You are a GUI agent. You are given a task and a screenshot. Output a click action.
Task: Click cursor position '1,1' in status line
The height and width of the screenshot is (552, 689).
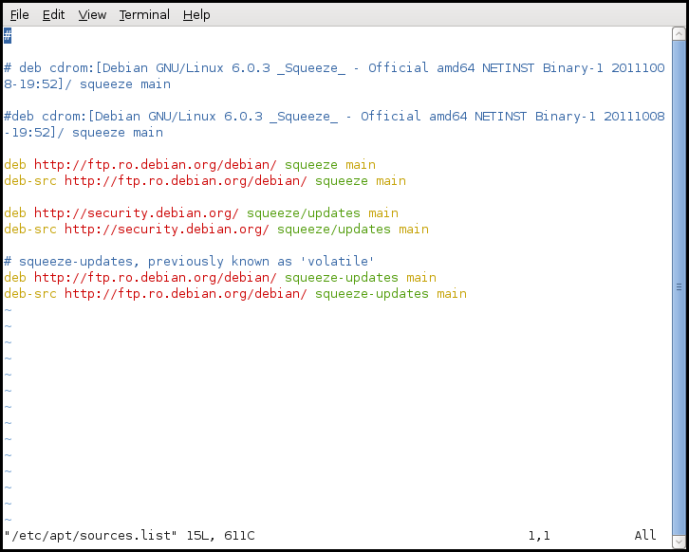pos(539,536)
